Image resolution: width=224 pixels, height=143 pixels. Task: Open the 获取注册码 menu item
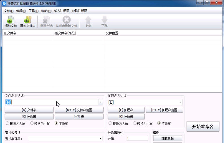(x=79, y=11)
